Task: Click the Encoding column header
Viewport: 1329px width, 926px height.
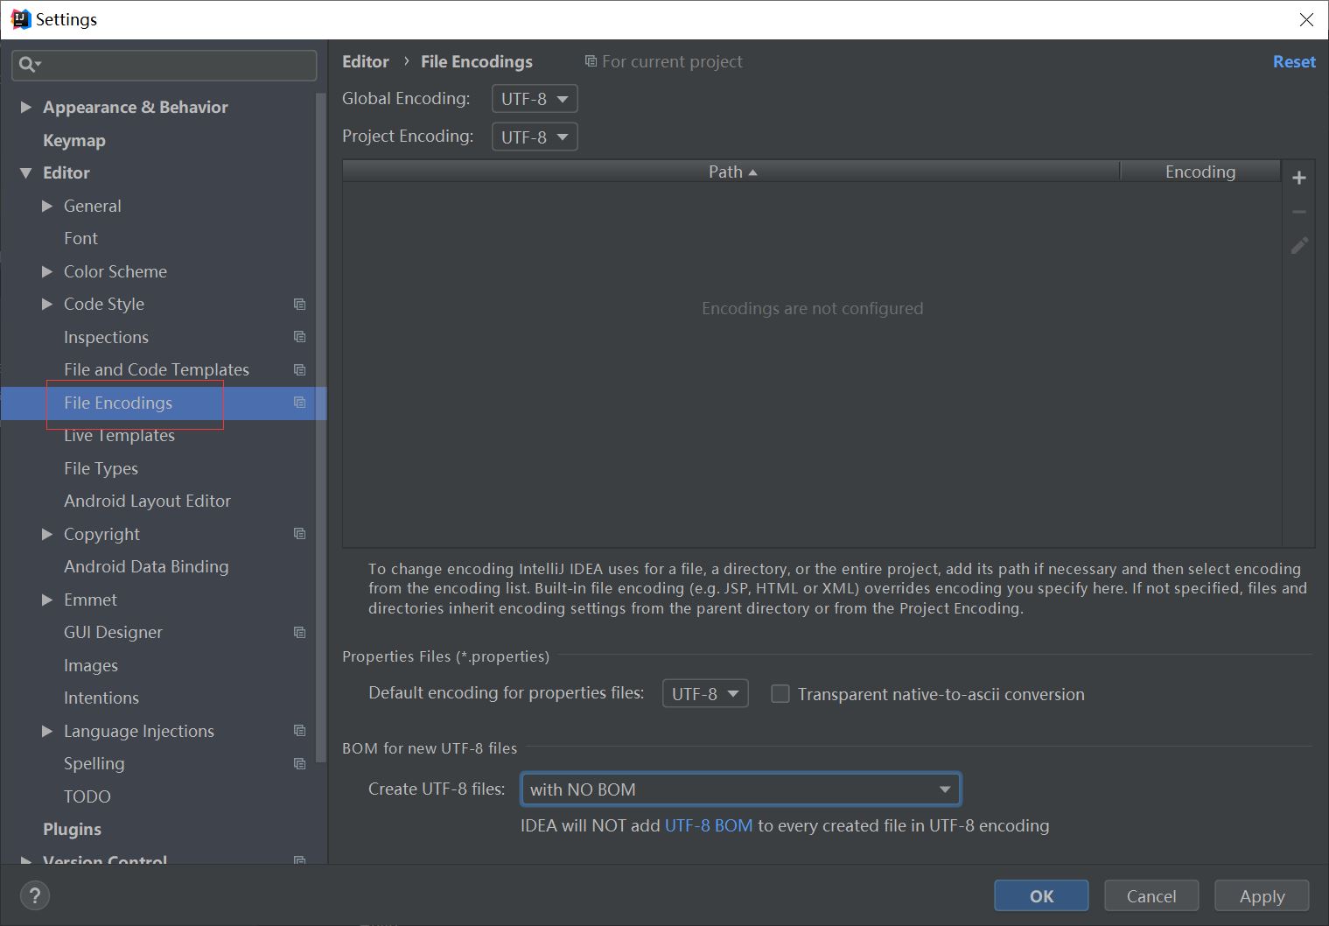Action: [1200, 172]
